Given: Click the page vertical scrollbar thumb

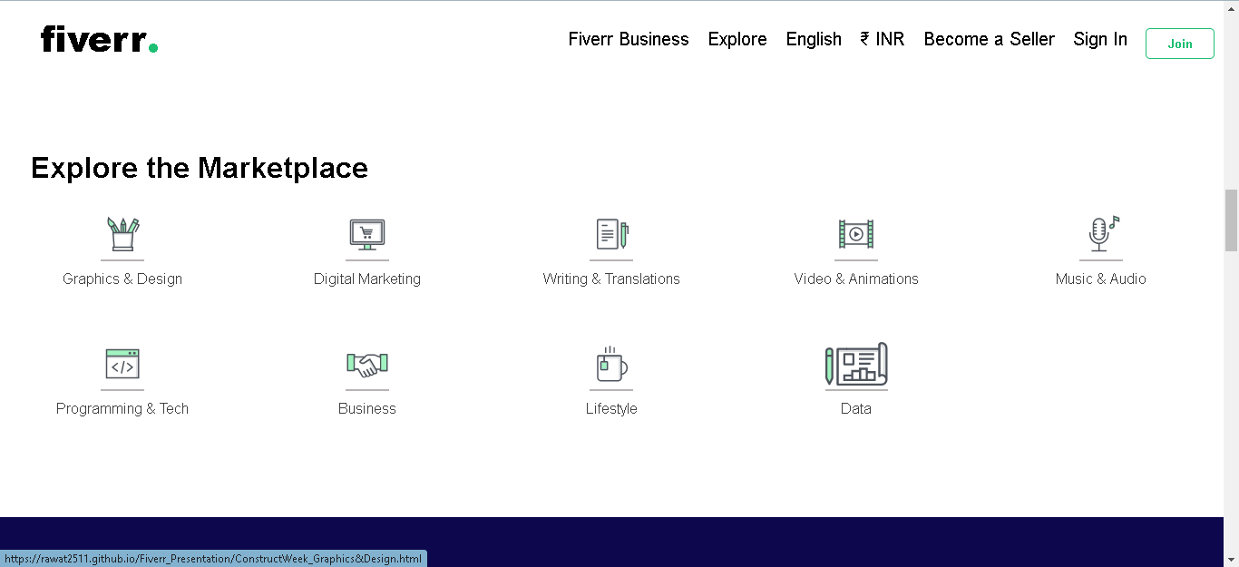Looking at the screenshot, I should click(1231, 220).
